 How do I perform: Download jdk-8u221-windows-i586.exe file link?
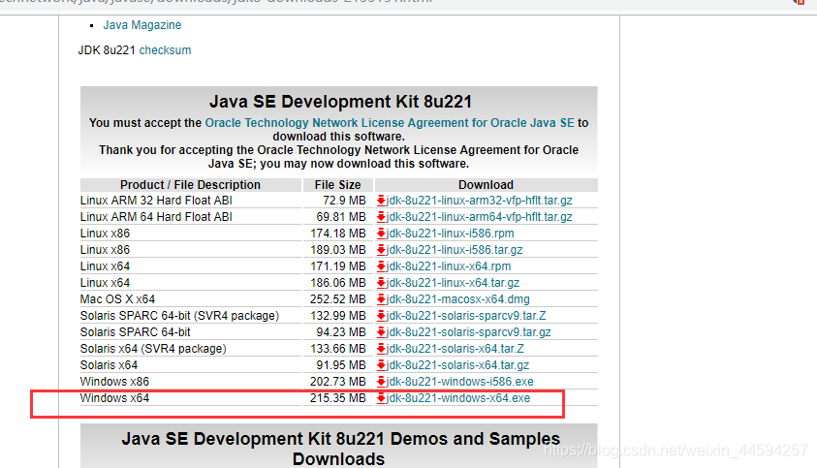pyautogui.click(x=460, y=382)
